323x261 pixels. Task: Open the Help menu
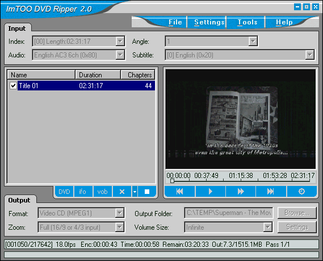coord(284,22)
